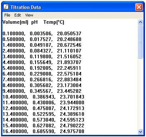
Task: Click the Temp(°C) column header text
Action: 54,22
